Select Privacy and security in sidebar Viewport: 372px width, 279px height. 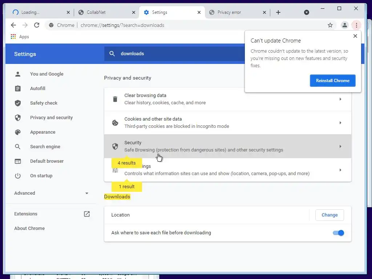(52, 118)
